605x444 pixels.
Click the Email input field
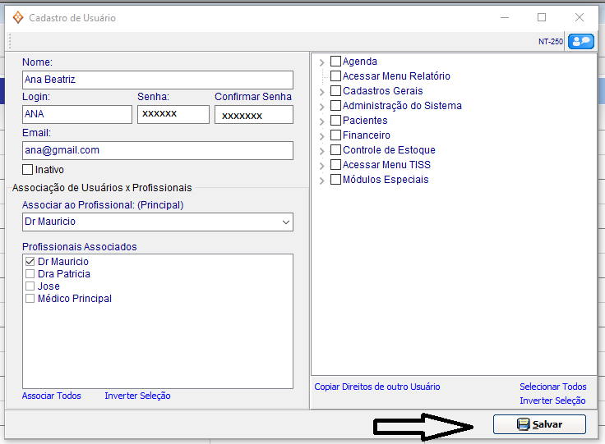pos(158,150)
